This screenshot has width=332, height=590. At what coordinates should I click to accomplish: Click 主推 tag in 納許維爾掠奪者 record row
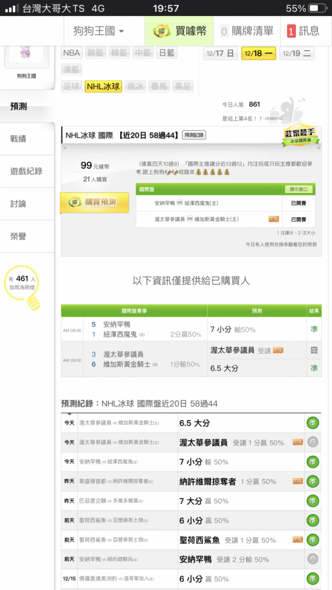pyautogui.click(x=298, y=481)
